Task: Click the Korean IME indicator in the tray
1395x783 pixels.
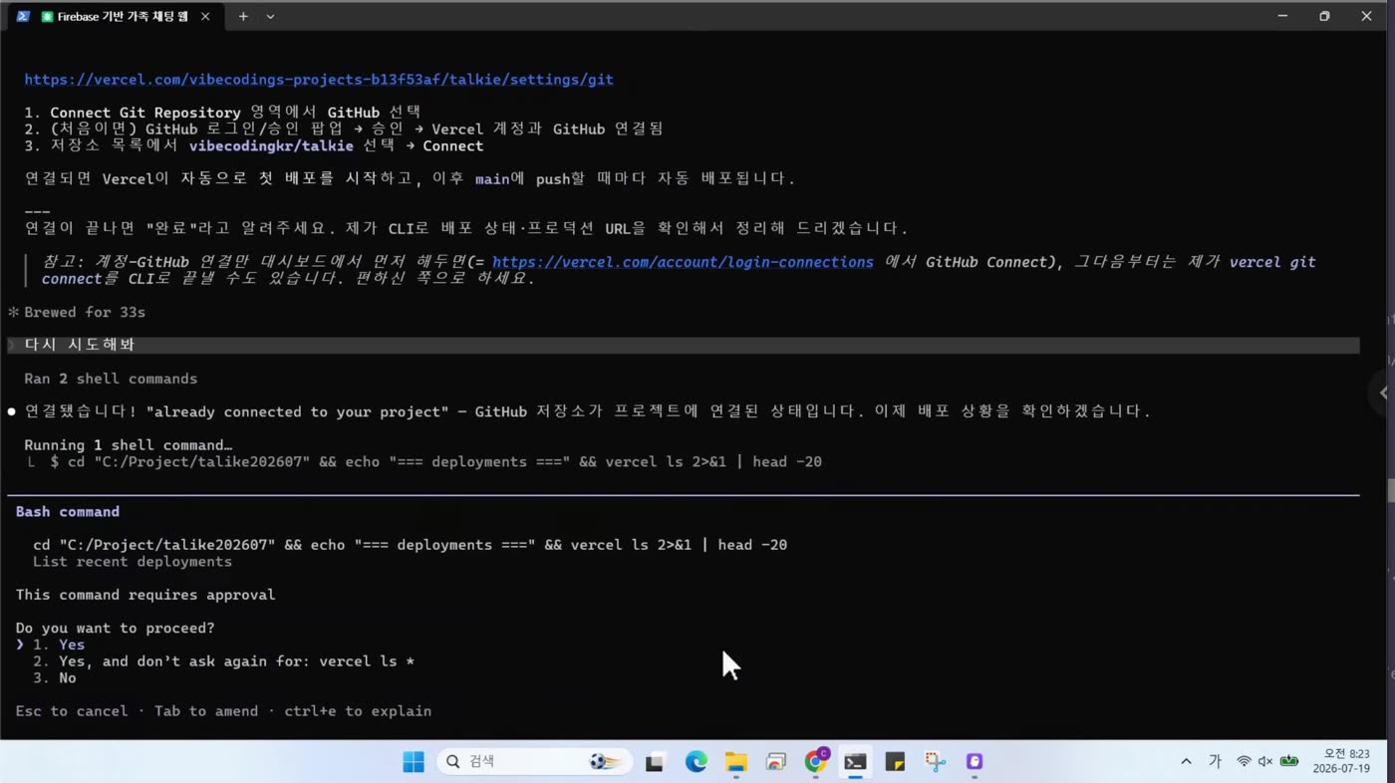Action: [1215, 762]
